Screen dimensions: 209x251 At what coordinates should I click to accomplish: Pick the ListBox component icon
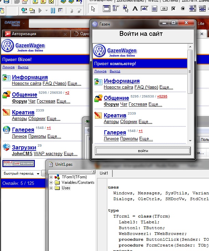(193, 9)
